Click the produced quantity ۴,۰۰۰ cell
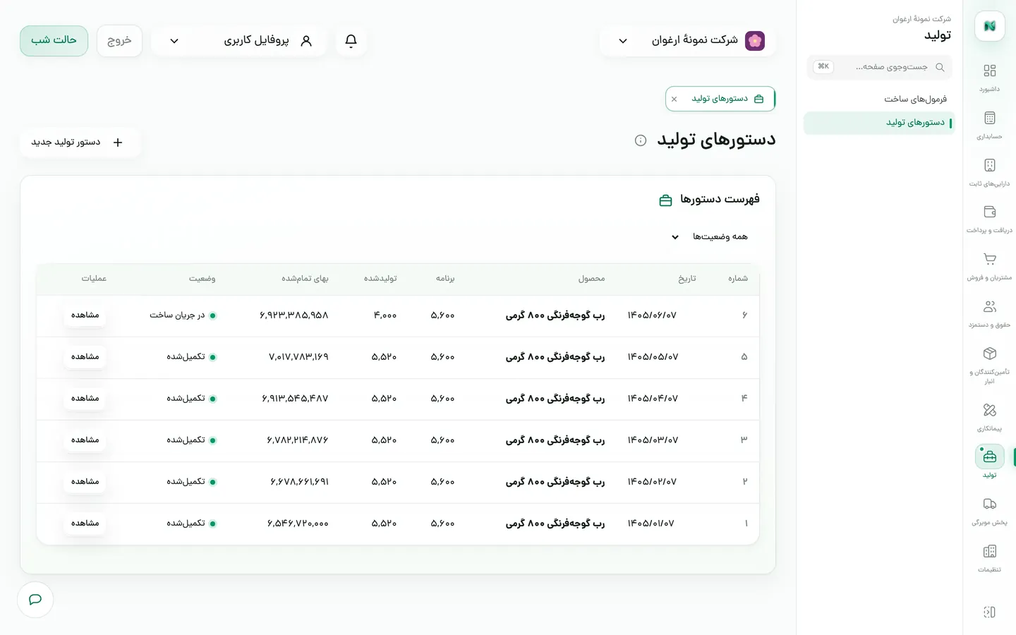Image resolution: width=1016 pixels, height=635 pixels. (385, 315)
